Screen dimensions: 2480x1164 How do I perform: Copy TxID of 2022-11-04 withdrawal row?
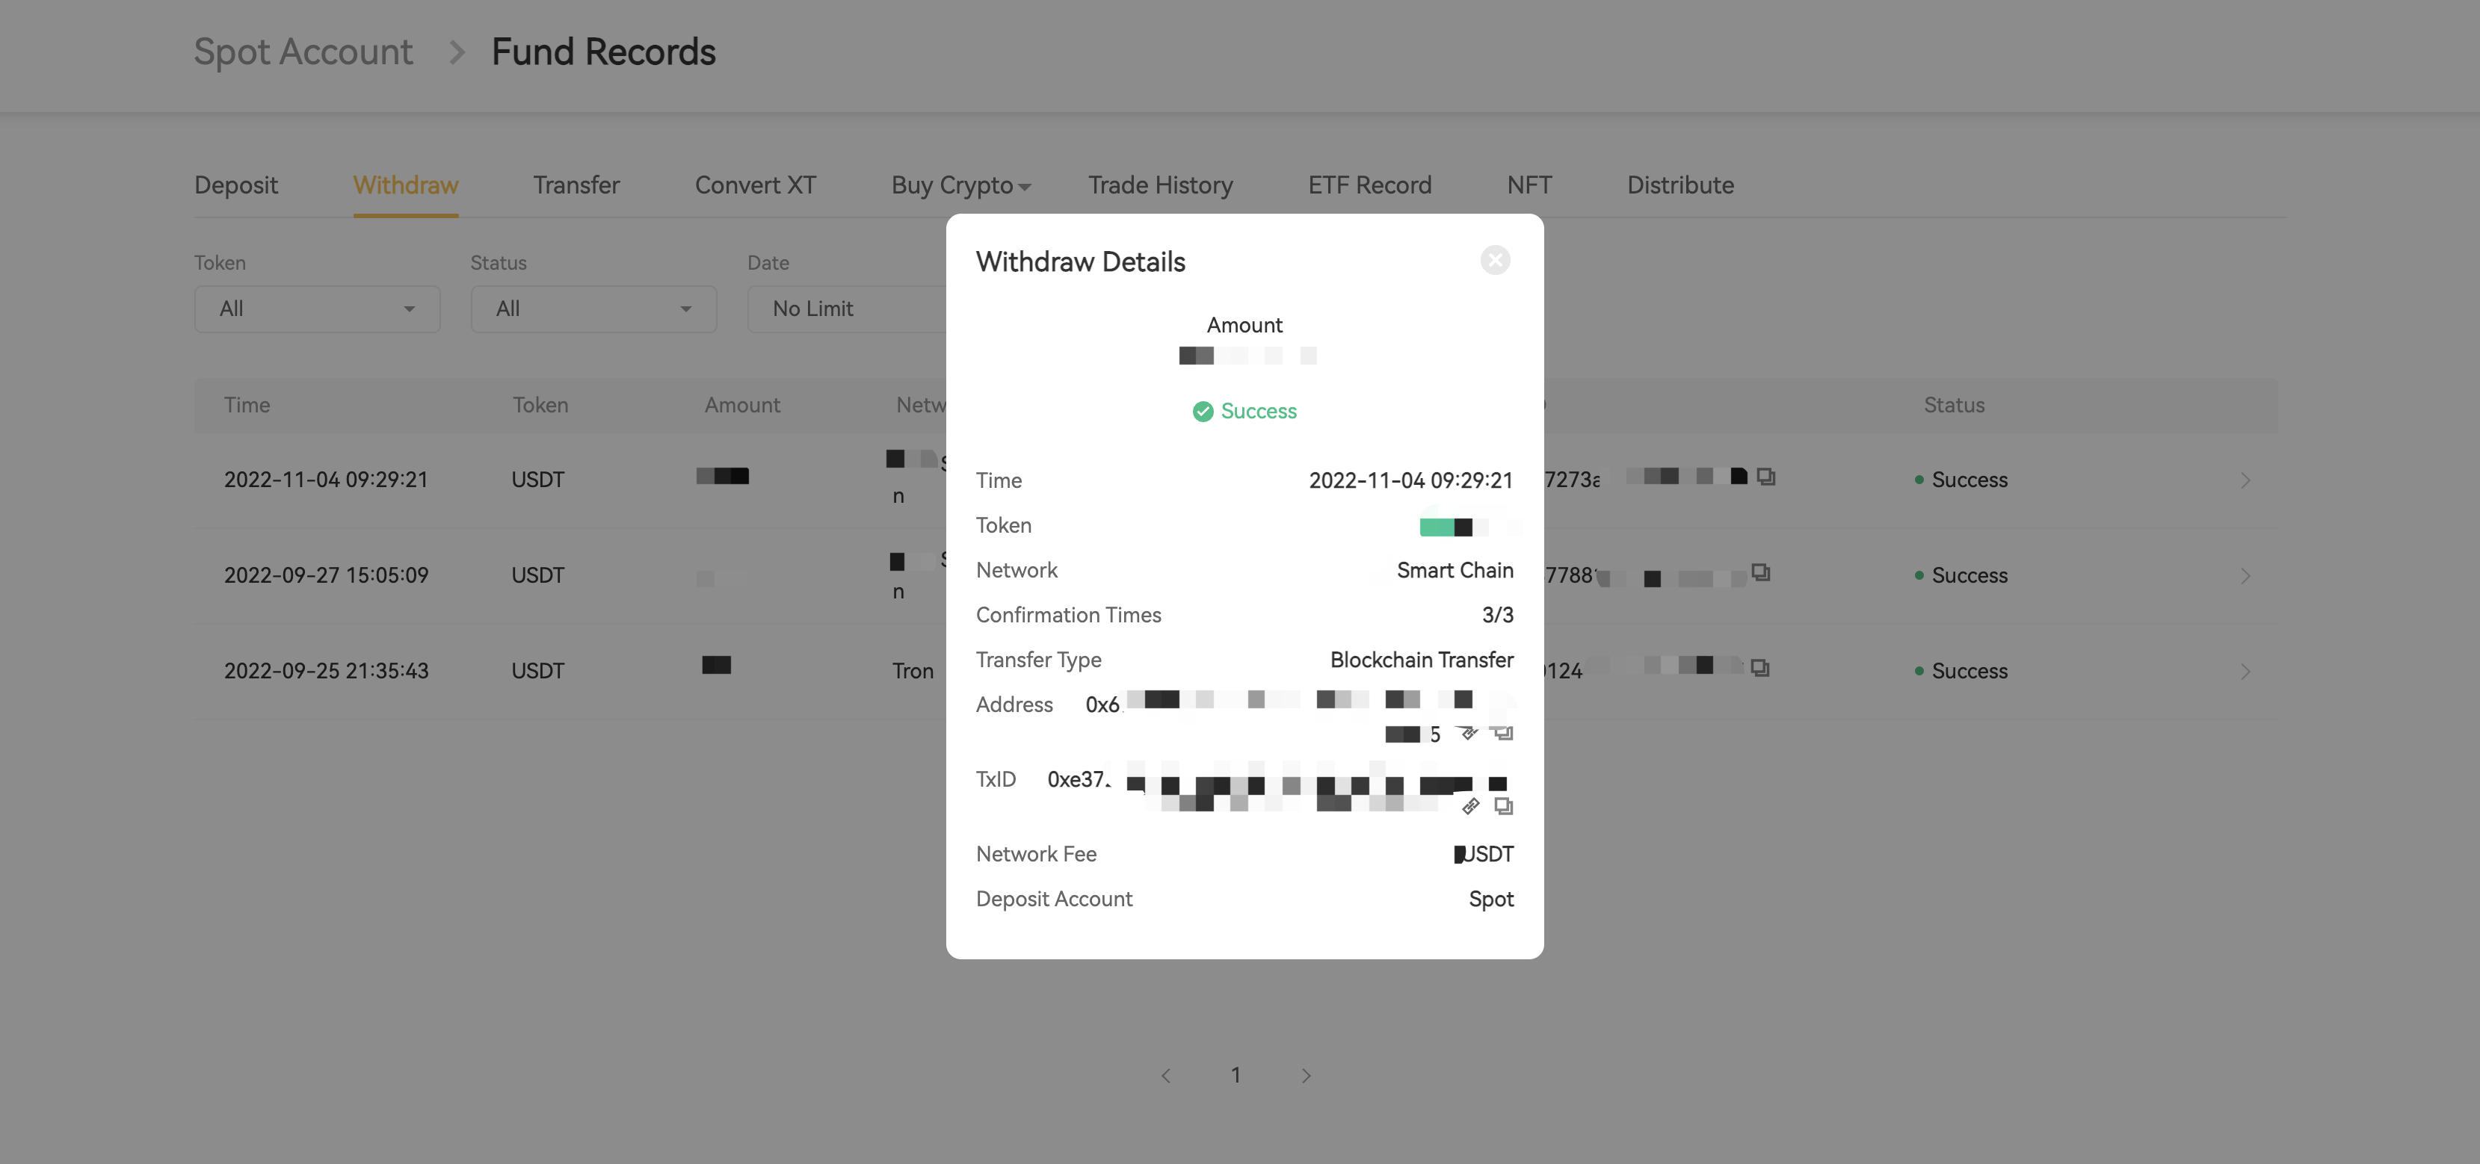(x=1765, y=476)
